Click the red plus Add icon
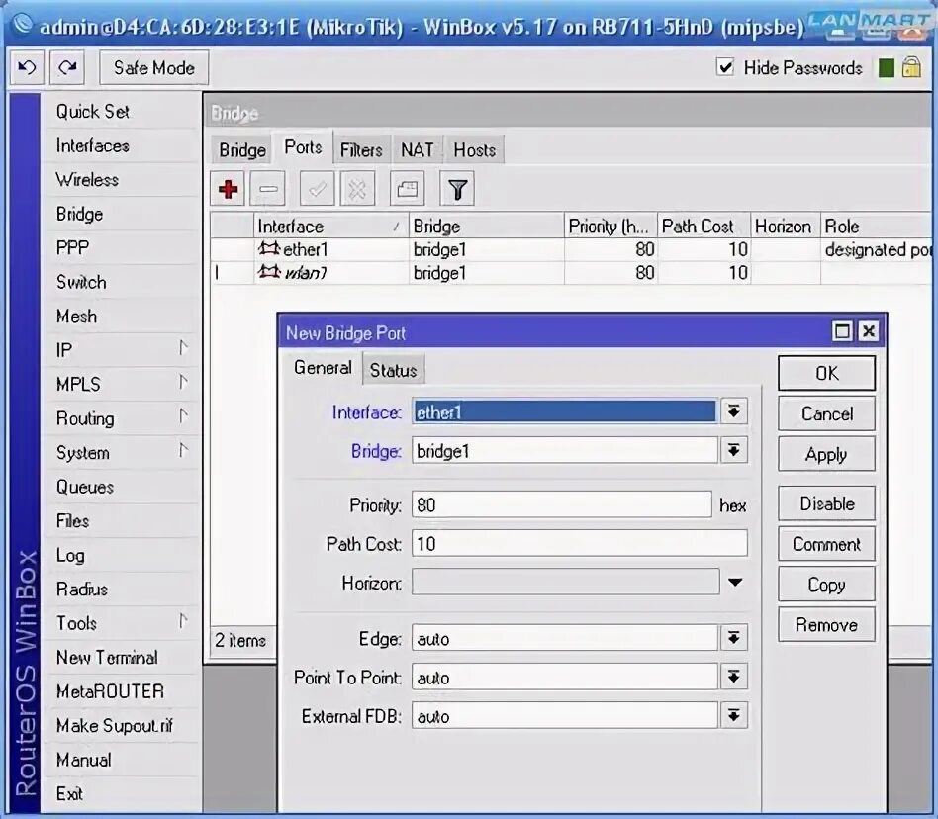Screen dimensions: 938x819 coord(228,189)
